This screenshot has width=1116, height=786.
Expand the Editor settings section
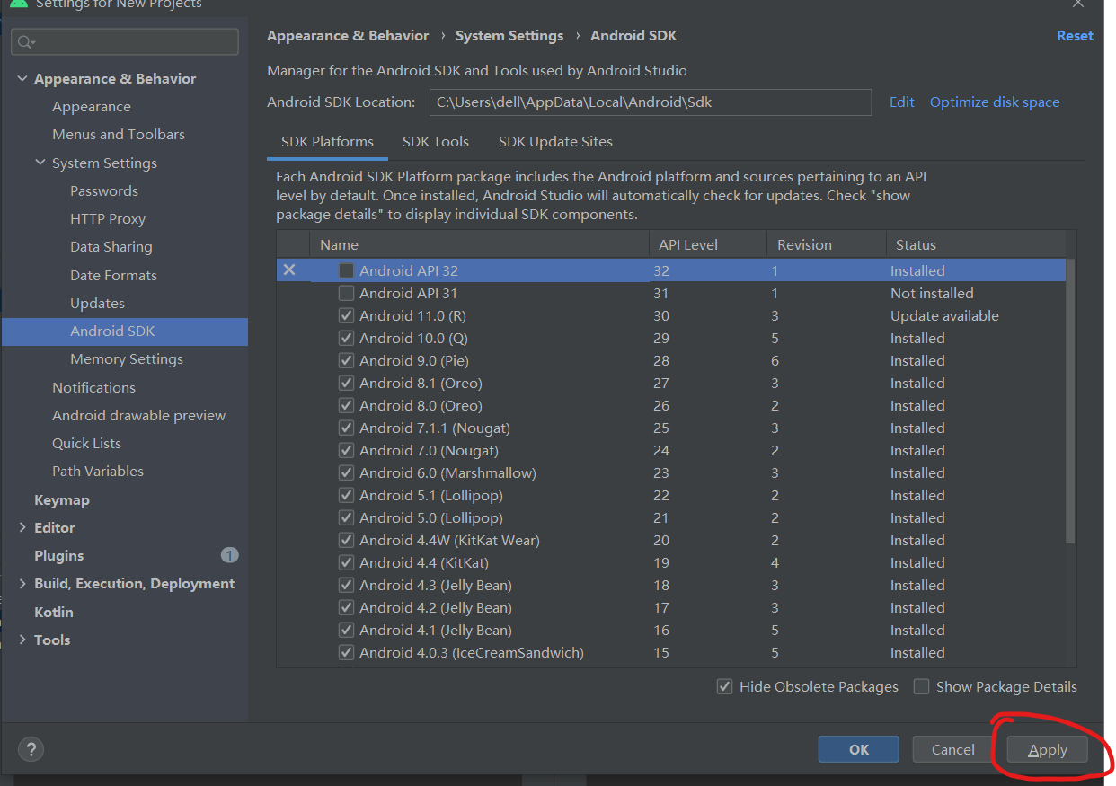[22, 527]
